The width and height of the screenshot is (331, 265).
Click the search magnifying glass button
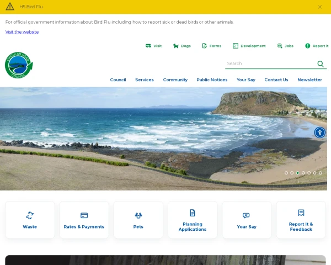(x=321, y=64)
